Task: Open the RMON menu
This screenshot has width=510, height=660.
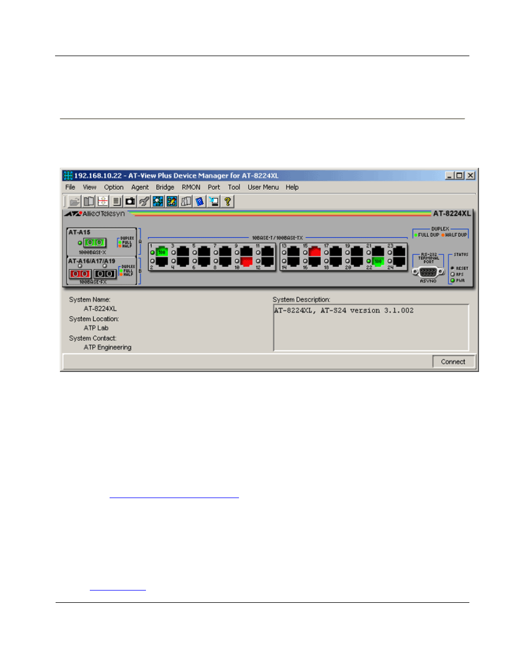Action: pyautogui.click(x=191, y=188)
